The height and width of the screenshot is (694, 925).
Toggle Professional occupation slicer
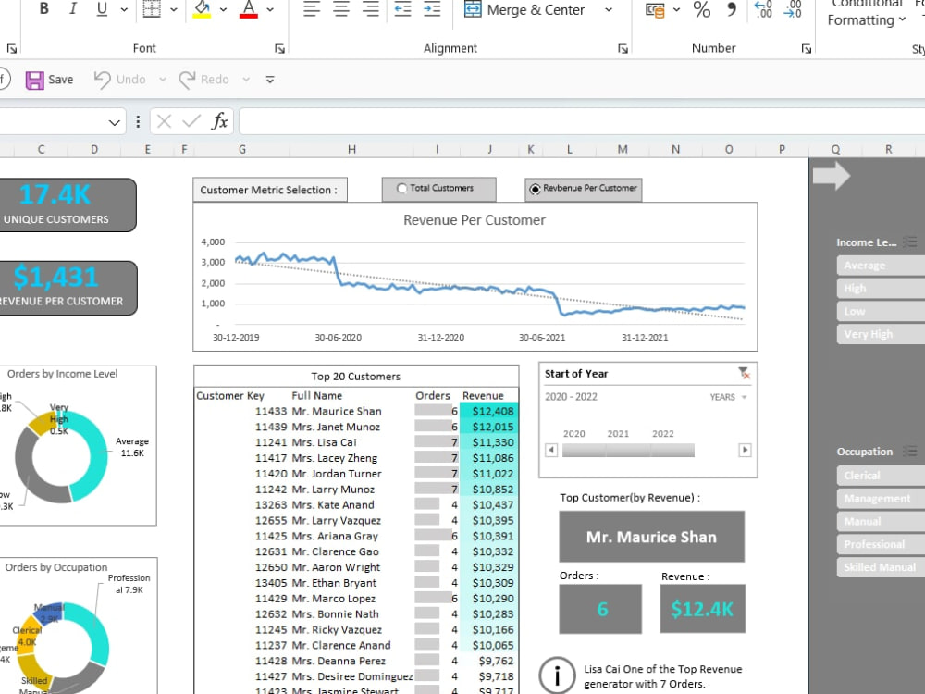click(881, 544)
